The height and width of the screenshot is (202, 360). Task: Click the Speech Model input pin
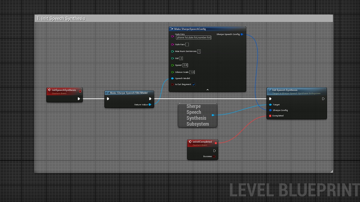[173, 78]
